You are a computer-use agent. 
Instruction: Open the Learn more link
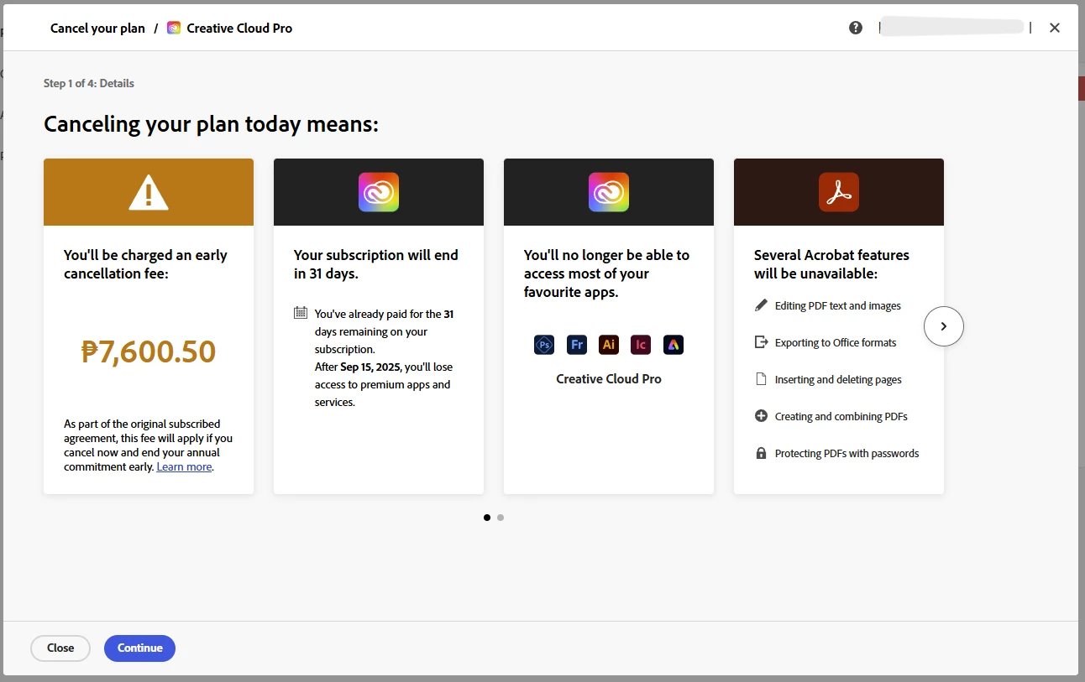[x=184, y=466]
